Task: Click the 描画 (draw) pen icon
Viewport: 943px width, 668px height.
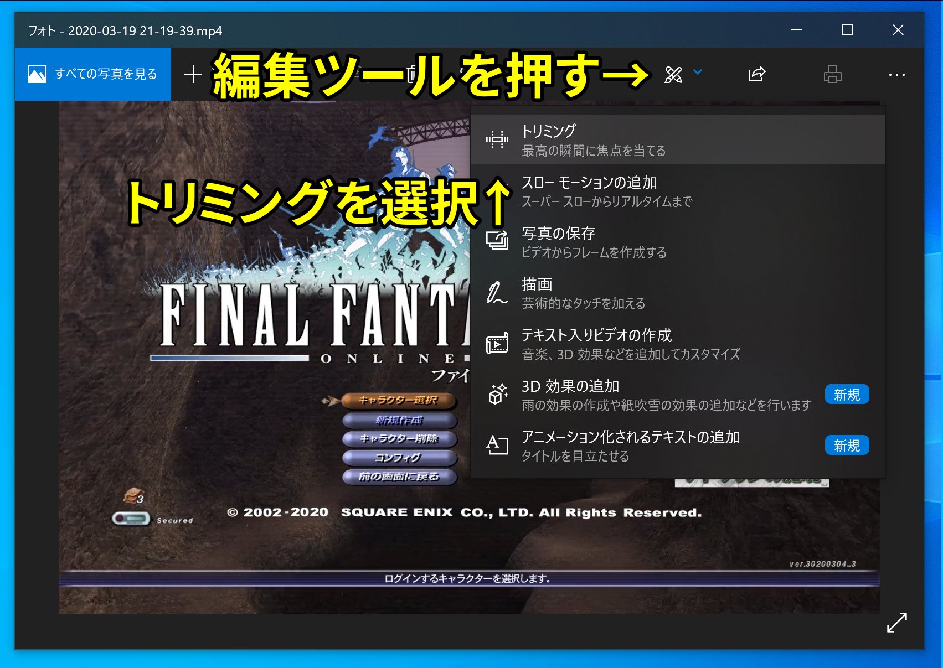Action: [497, 293]
